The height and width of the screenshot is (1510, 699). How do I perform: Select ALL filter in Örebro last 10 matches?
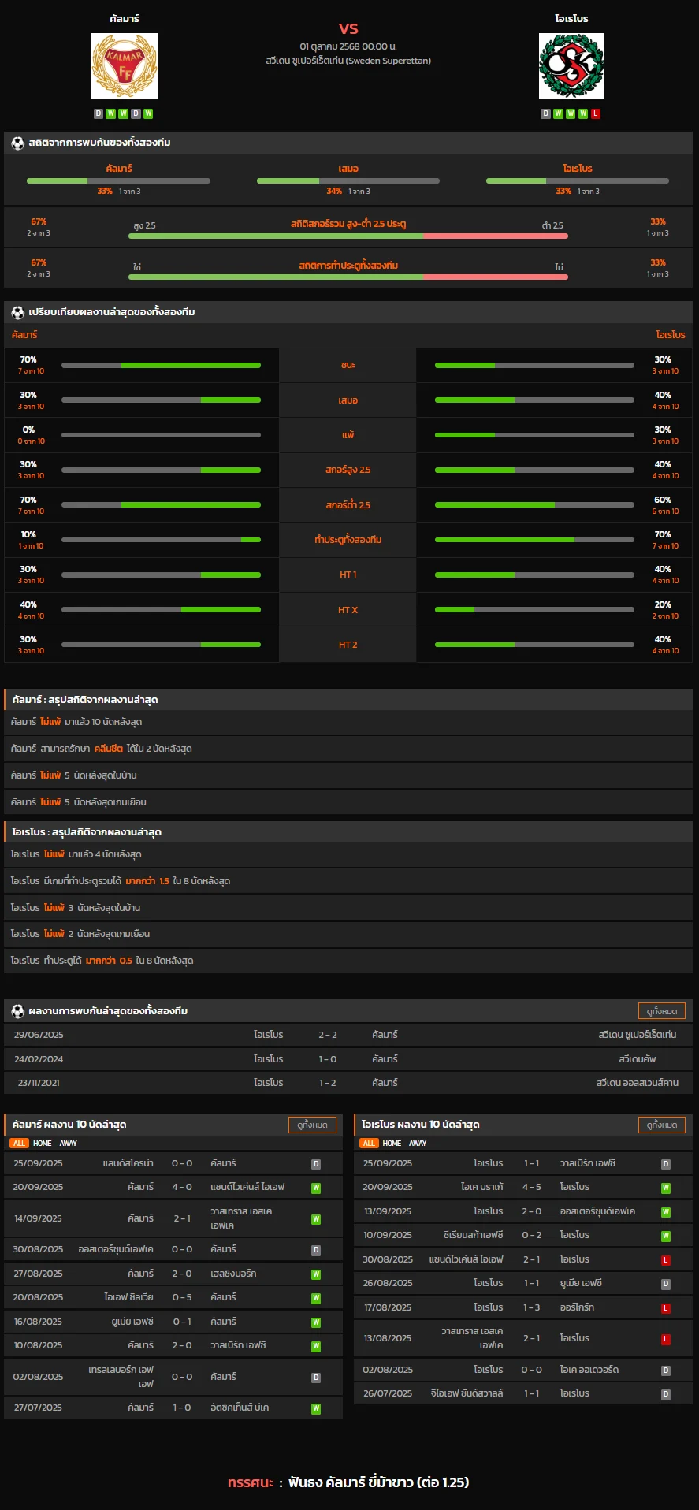click(369, 1144)
